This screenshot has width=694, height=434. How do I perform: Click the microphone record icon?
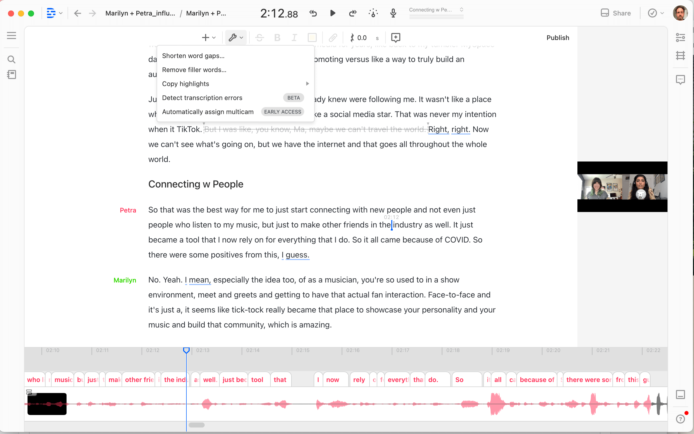[x=393, y=13]
